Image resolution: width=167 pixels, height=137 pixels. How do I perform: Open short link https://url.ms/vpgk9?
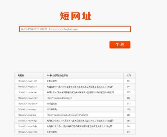27,103
